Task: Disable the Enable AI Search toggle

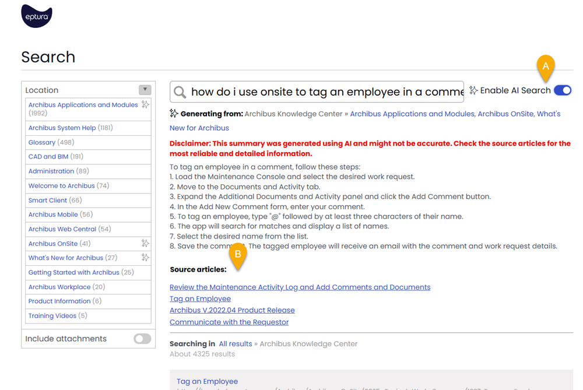Action: point(562,90)
